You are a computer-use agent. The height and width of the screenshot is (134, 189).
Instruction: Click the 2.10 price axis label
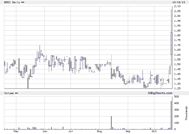click(x=177, y=6)
